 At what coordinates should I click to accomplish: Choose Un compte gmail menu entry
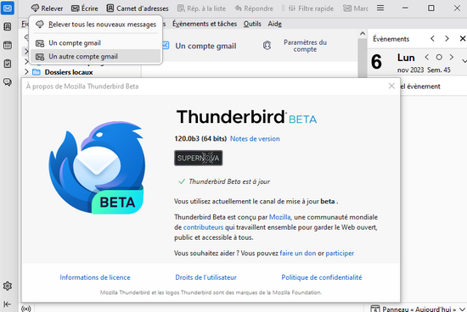click(x=96, y=43)
